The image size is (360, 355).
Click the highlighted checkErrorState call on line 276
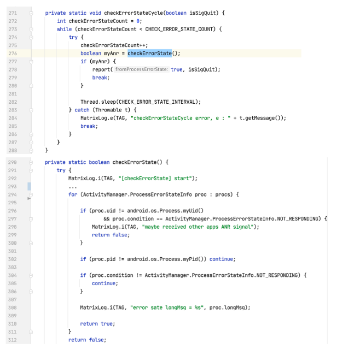click(x=149, y=54)
